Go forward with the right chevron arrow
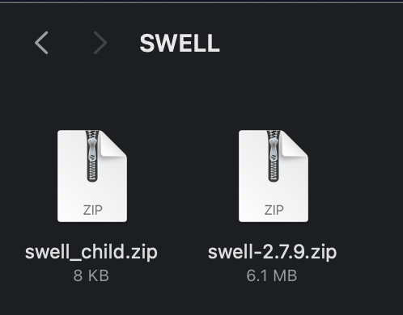Viewport: 403px width, 315px height. tap(100, 43)
